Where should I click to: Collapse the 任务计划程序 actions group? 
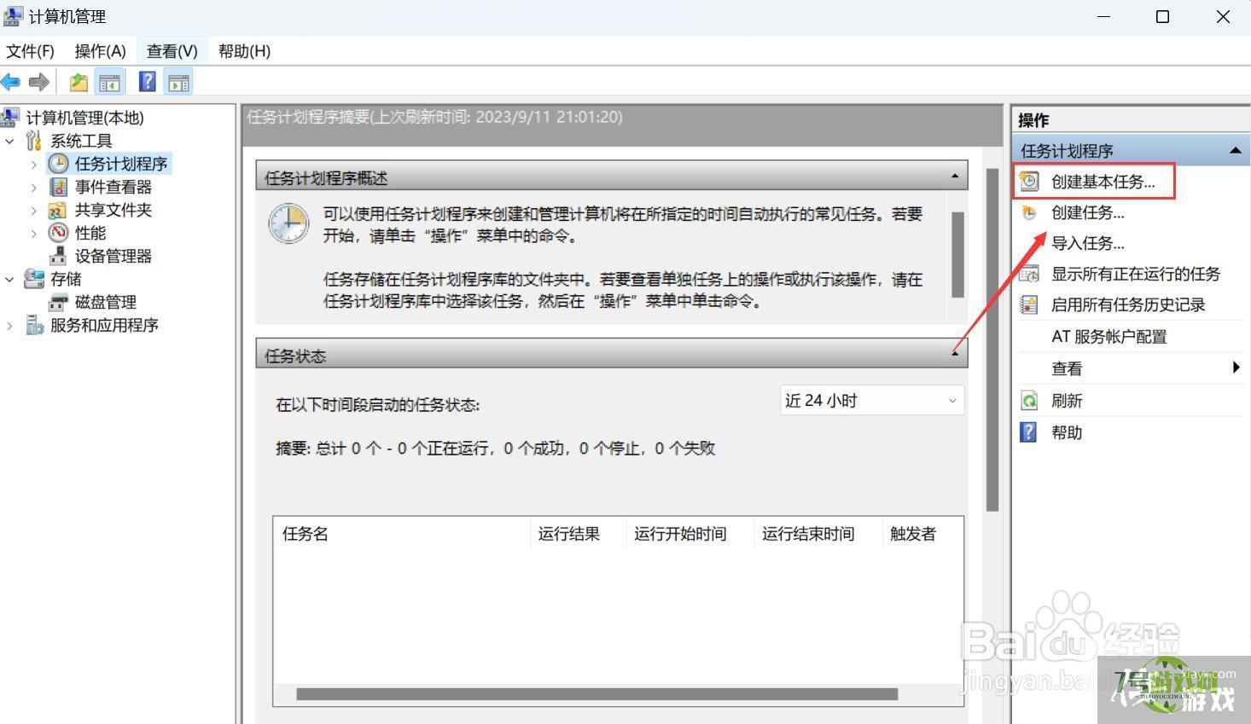point(1235,151)
